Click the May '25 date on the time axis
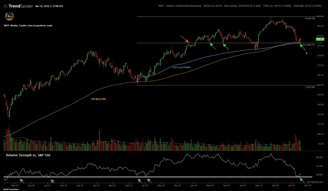 (259, 185)
